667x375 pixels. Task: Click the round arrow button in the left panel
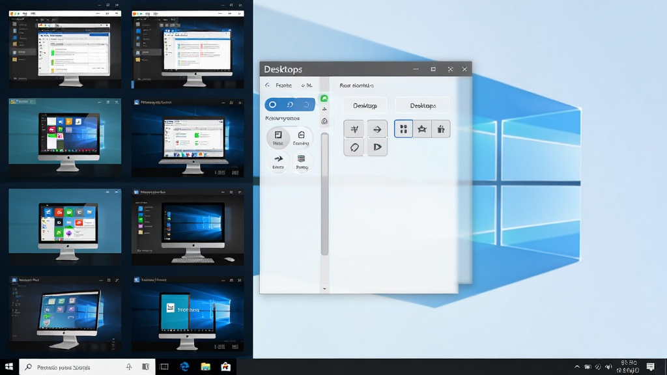point(278,161)
